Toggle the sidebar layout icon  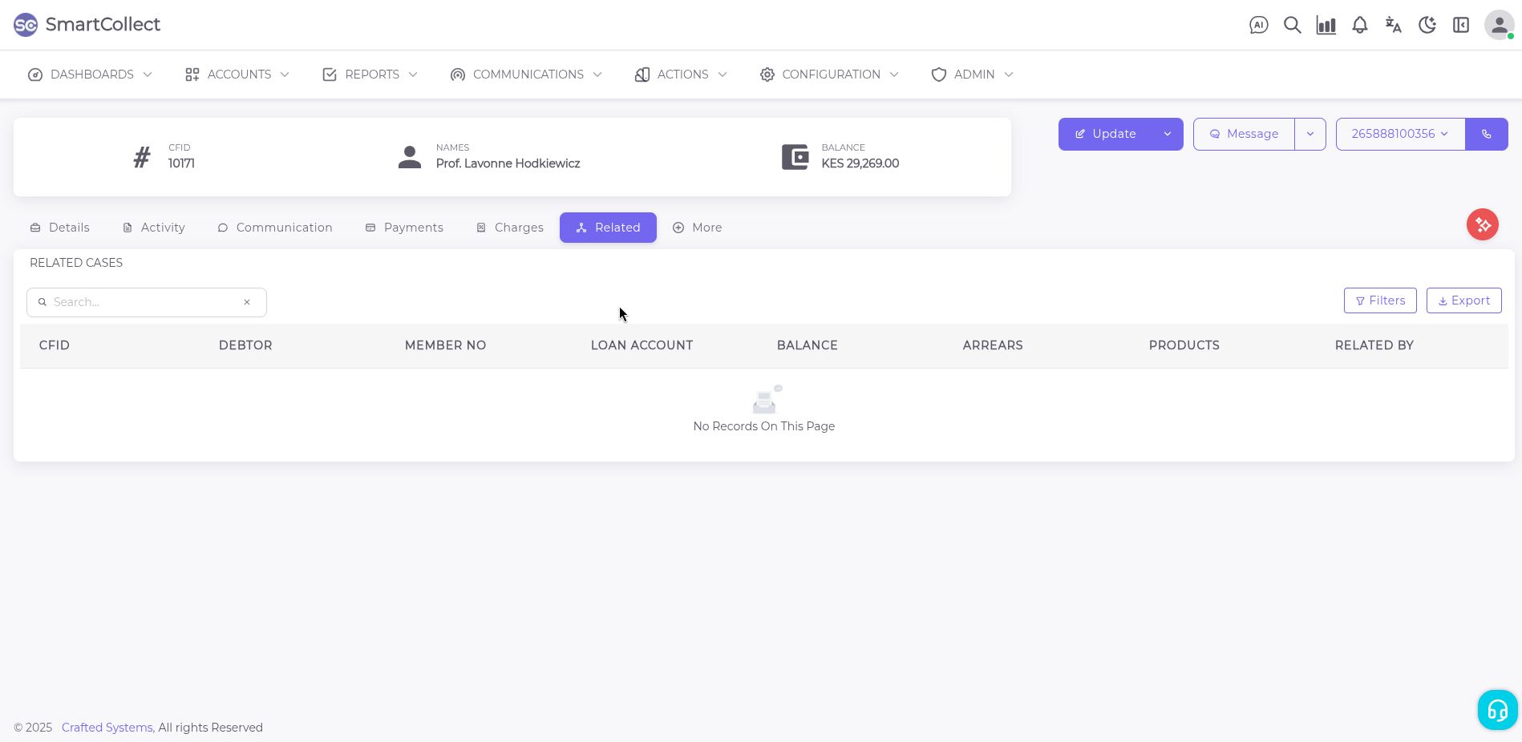click(1460, 25)
